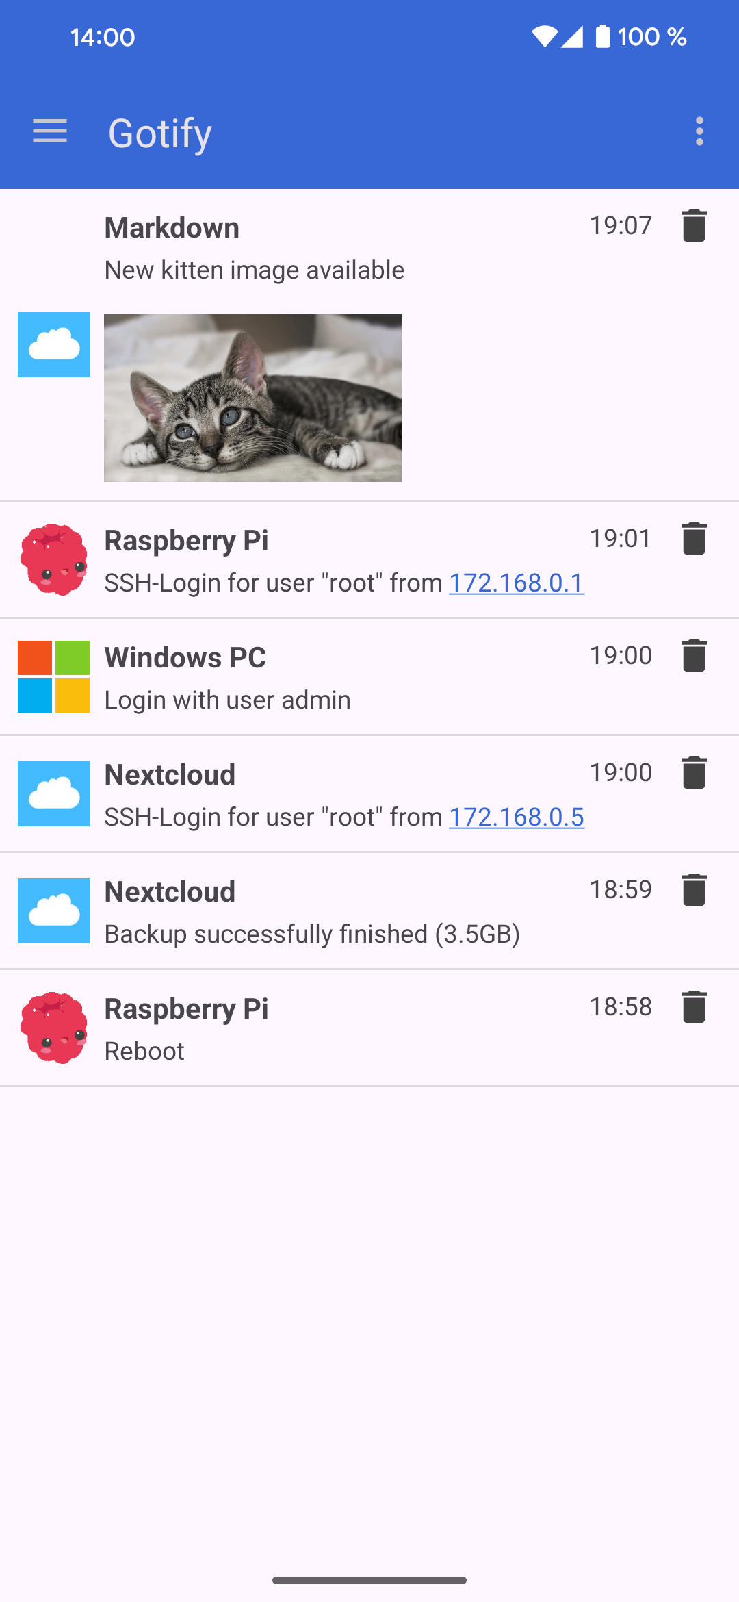Open the hamburger navigation menu
Screen dimensions: 739x1602
[50, 131]
